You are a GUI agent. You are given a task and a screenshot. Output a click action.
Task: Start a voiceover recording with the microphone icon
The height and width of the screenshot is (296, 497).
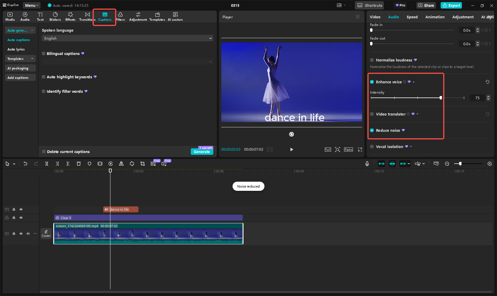pyautogui.click(x=367, y=163)
